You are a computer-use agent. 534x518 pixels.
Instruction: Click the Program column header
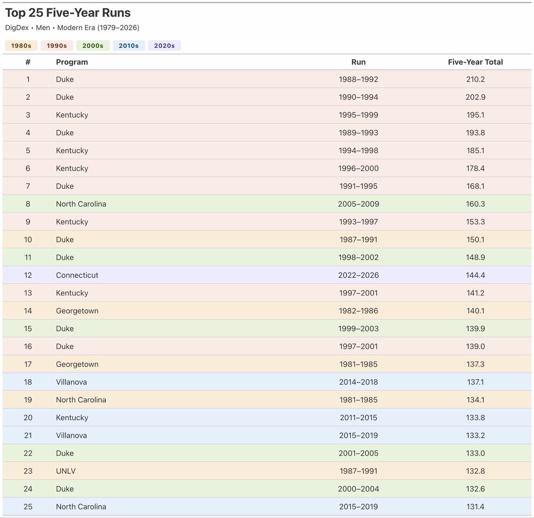click(72, 62)
